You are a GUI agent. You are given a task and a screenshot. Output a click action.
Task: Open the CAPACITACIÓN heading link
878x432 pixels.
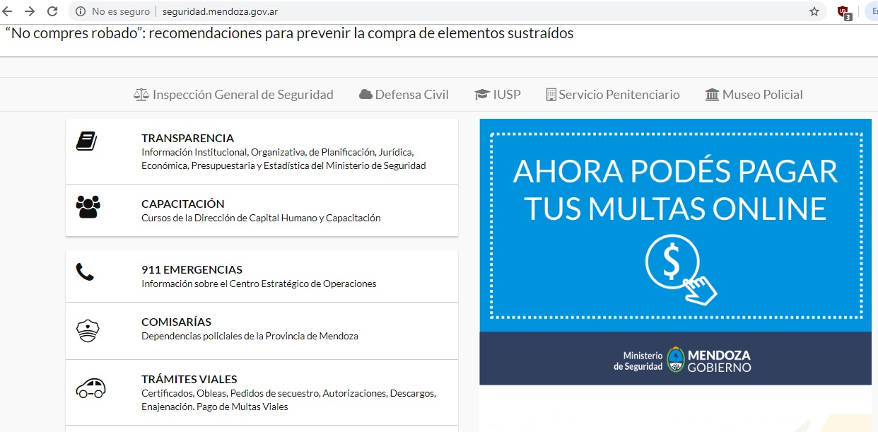[183, 204]
